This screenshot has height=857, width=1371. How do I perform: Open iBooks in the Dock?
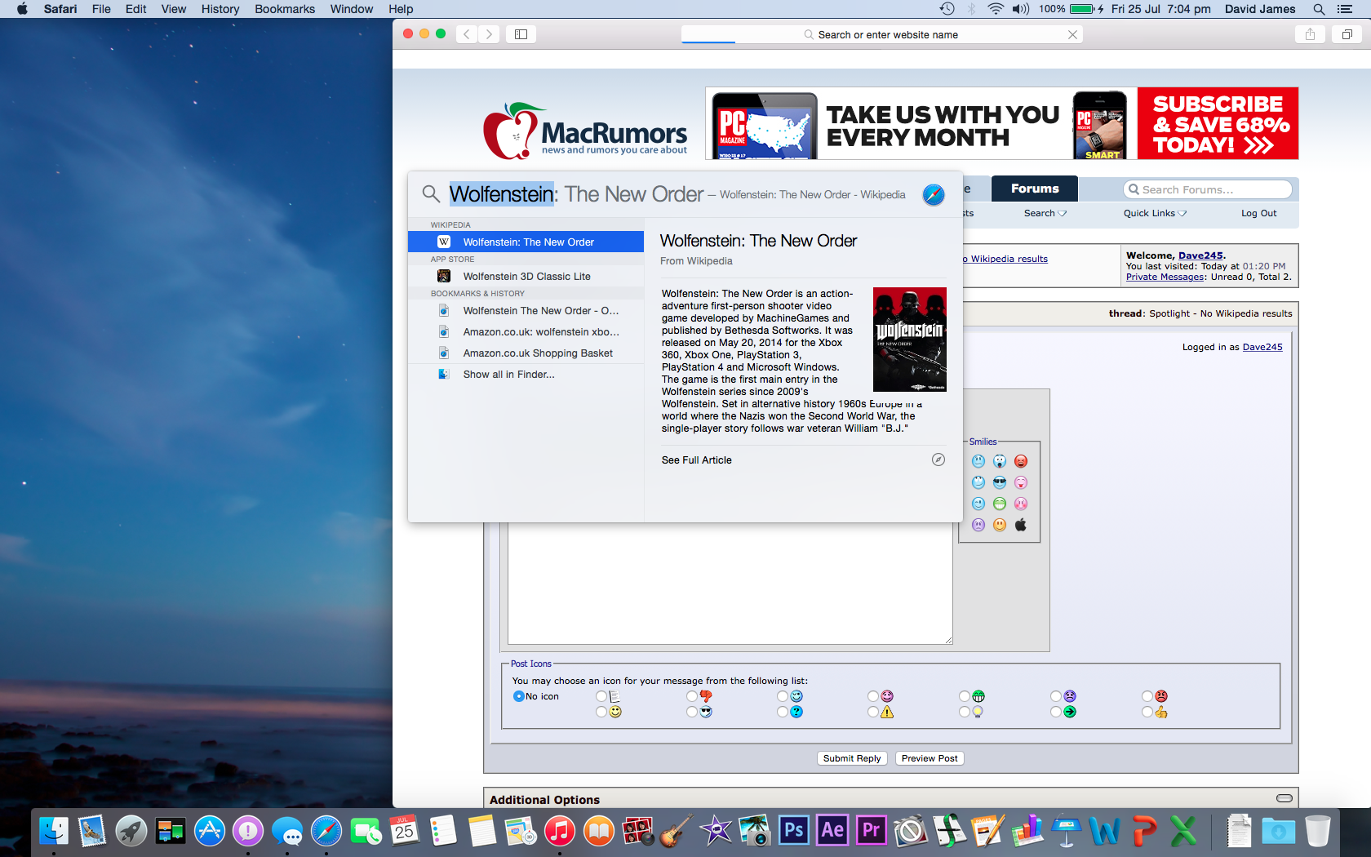[599, 831]
